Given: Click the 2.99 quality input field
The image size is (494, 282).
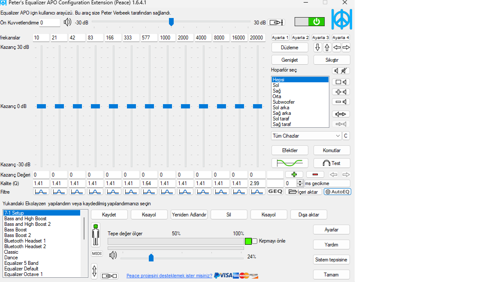Looking at the screenshot, I should pyautogui.click(x=257, y=183).
